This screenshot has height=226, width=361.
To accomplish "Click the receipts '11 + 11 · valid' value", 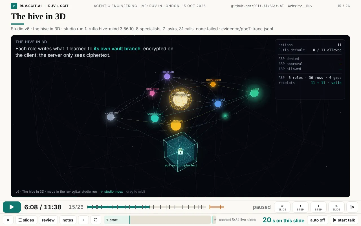I will (x=326, y=83).
